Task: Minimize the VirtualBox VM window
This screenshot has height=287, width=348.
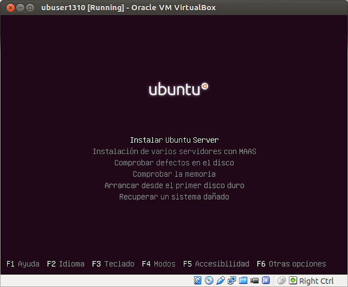Action: (20, 8)
